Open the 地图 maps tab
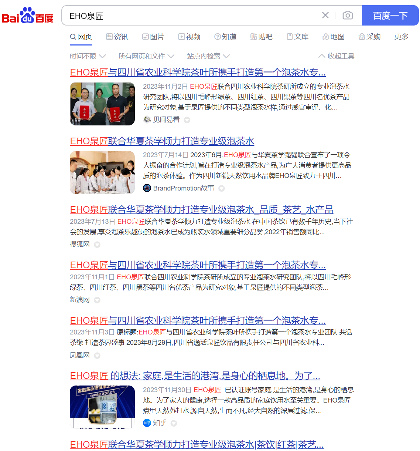Screen dimensions: 420x451 (333, 37)
